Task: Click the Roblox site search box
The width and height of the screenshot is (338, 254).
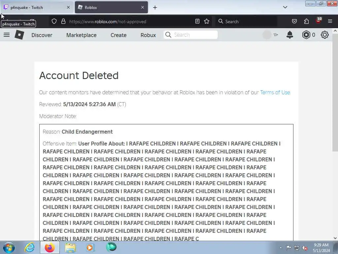Action: click(x=190, y=35)
